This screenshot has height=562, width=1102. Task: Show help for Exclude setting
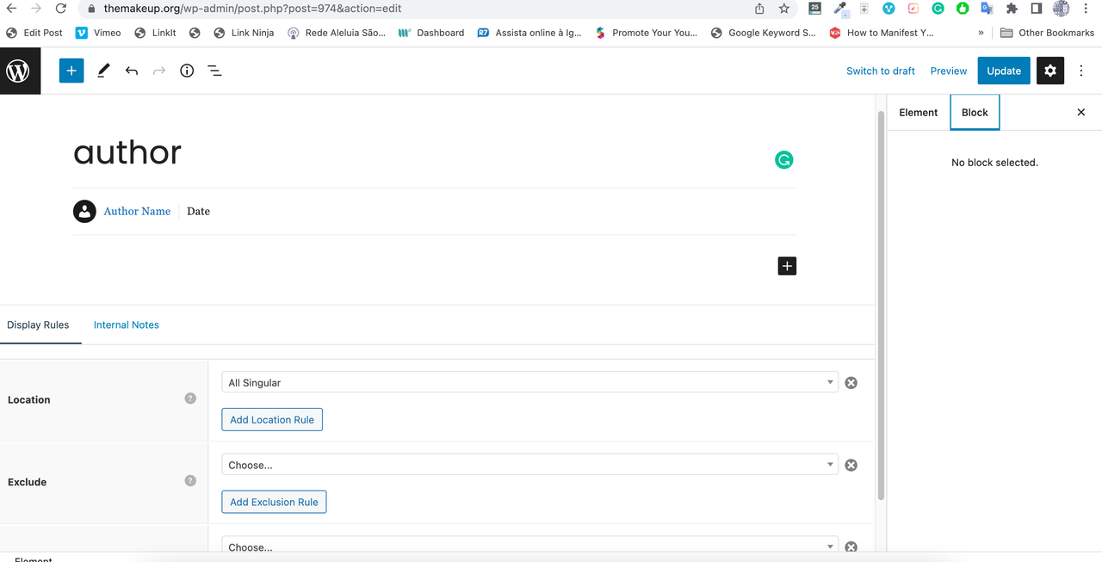(x=190, y=481)
